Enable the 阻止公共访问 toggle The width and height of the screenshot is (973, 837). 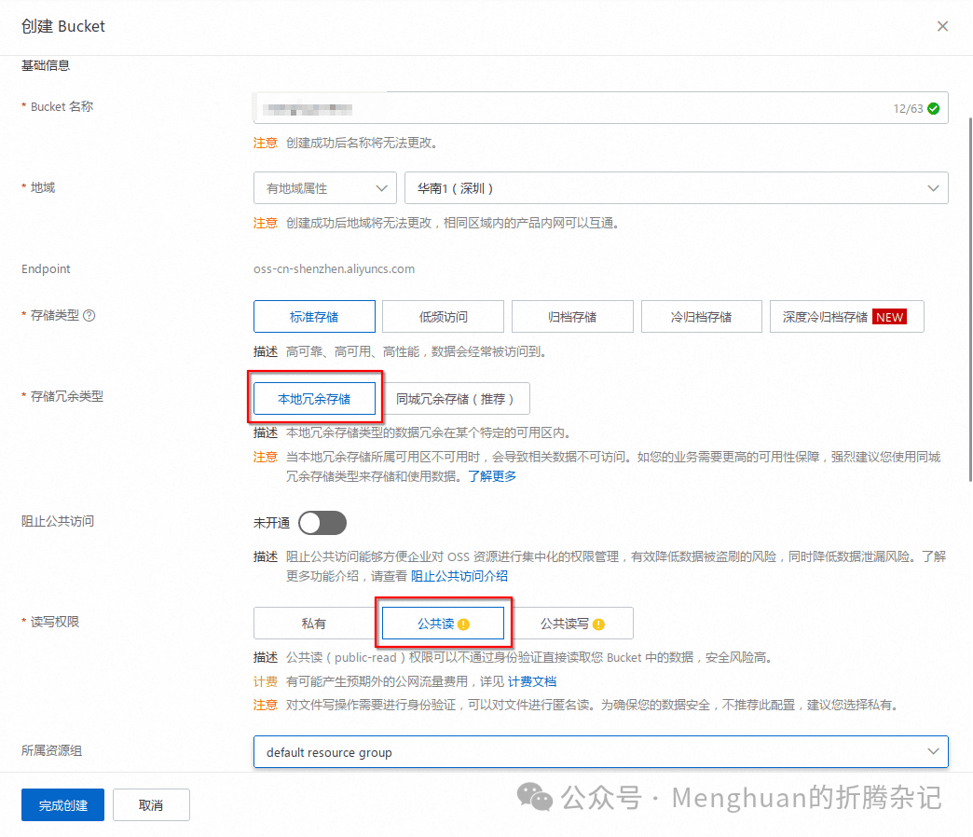pos(322,523)
